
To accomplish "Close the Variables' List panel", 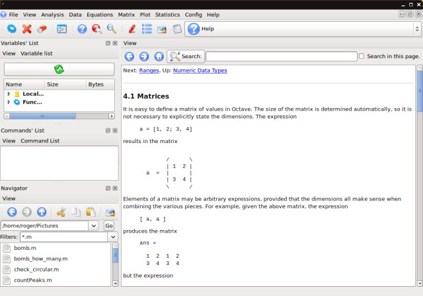I will 115,43.
